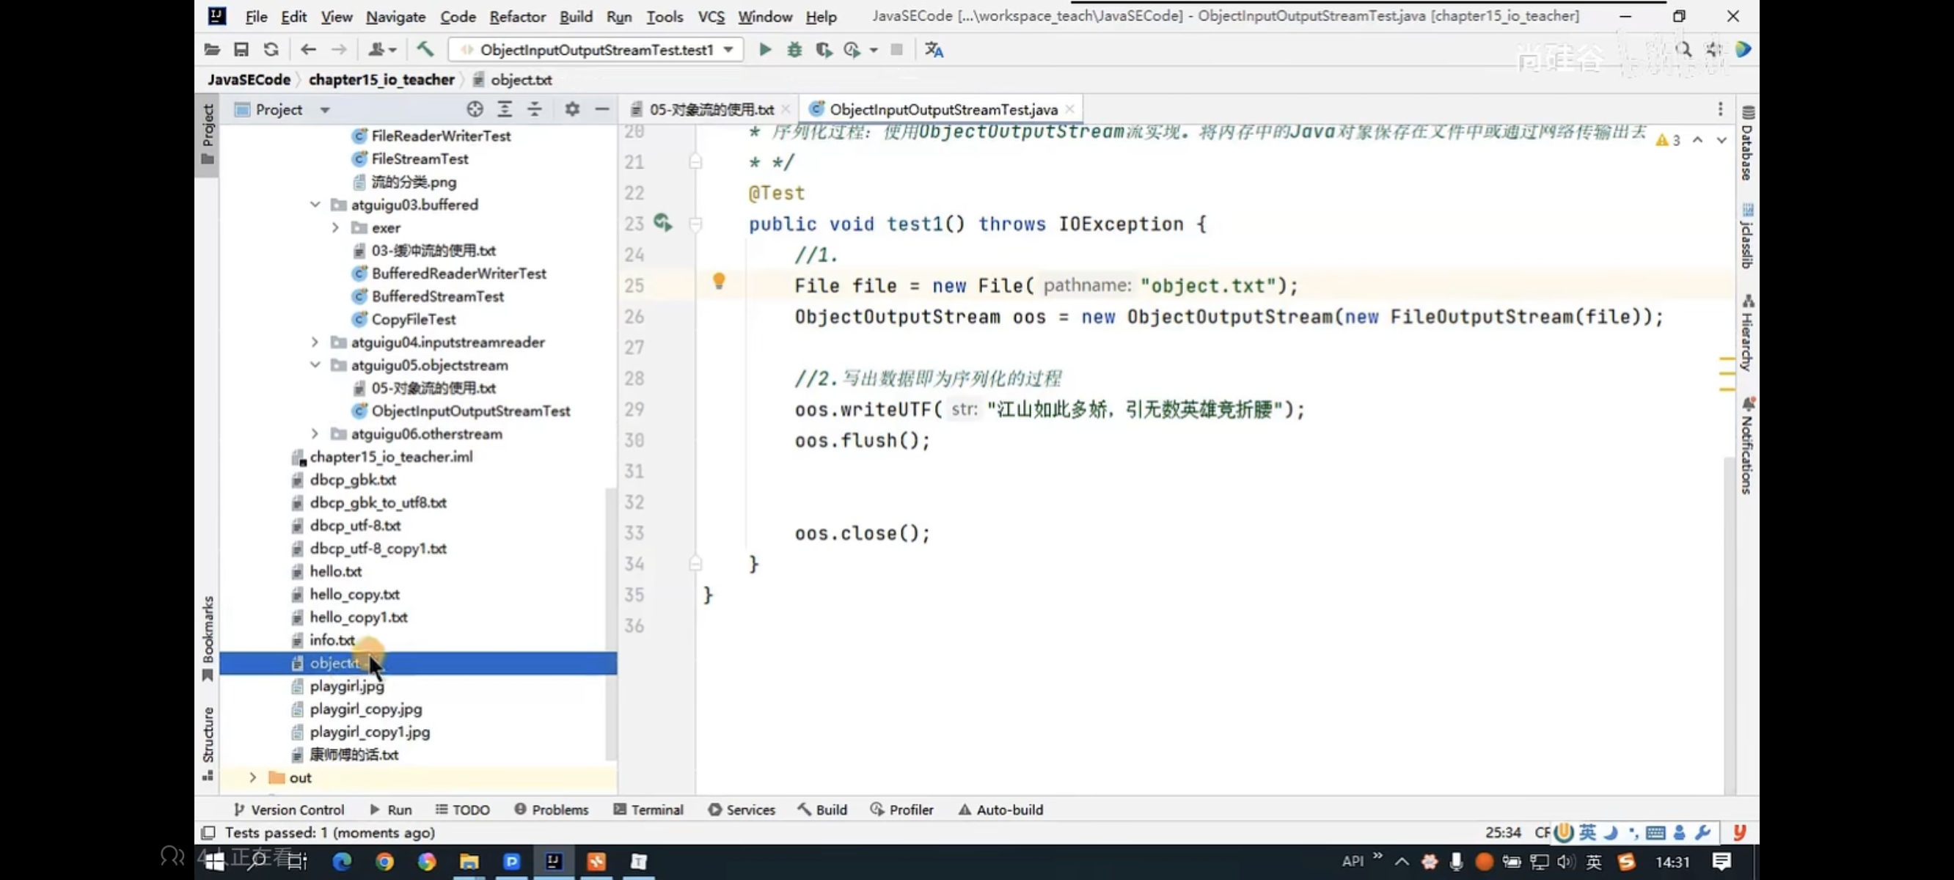Toggle the Bookmarks side panel
Image resolution: width=1954 pixels, height=880 pixels.
coord(208,637)
